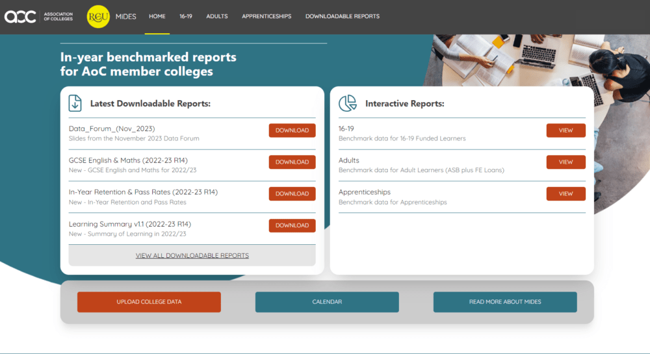This screenshot has width=650, height=354.
Task: Select APPRENTICESHIPS in the top navigation
Action: [266, 16]
